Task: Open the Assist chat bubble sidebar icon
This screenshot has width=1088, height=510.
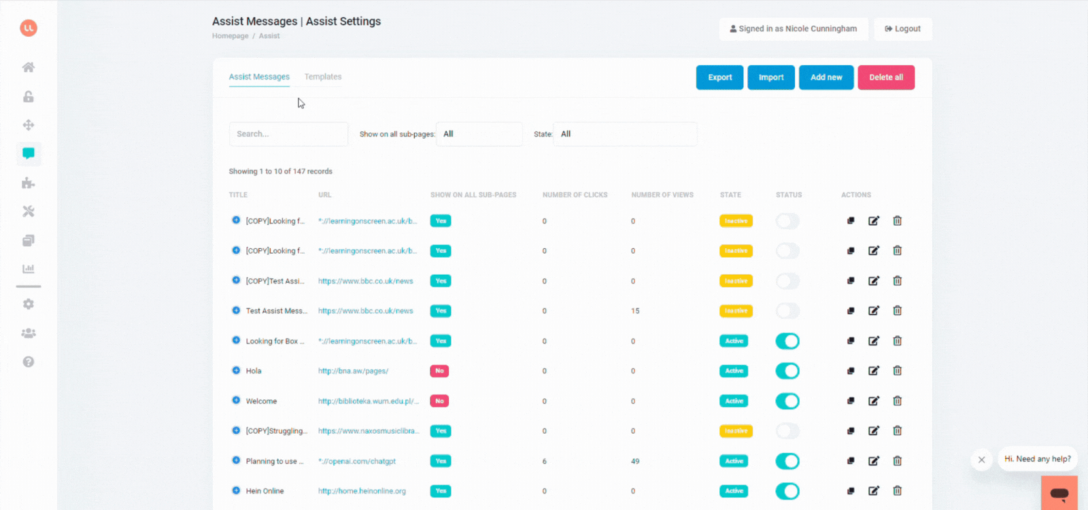Action: (29, 154)
